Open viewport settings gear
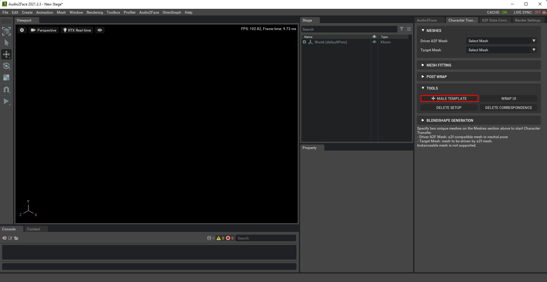This screenshot has height=282, width=547. click(x=22, y=30)
